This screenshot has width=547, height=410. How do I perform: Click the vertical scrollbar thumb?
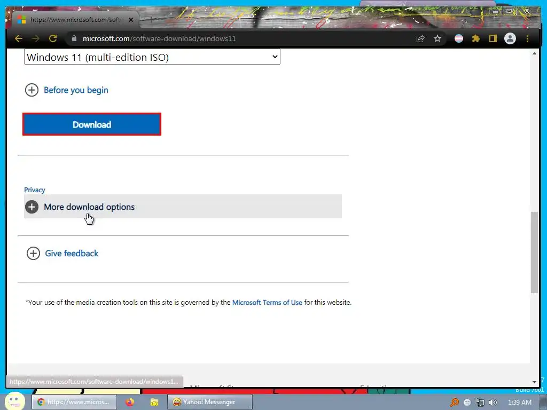534,252
